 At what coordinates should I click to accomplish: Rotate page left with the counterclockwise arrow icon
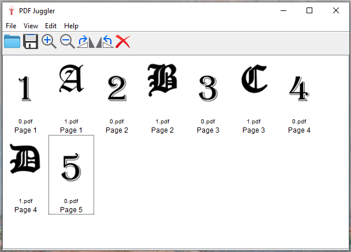point(104,42)
